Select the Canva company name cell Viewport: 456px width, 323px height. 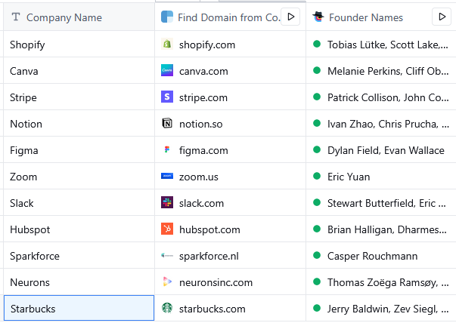79,70
